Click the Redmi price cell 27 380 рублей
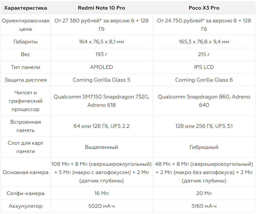 pos(102,25)
